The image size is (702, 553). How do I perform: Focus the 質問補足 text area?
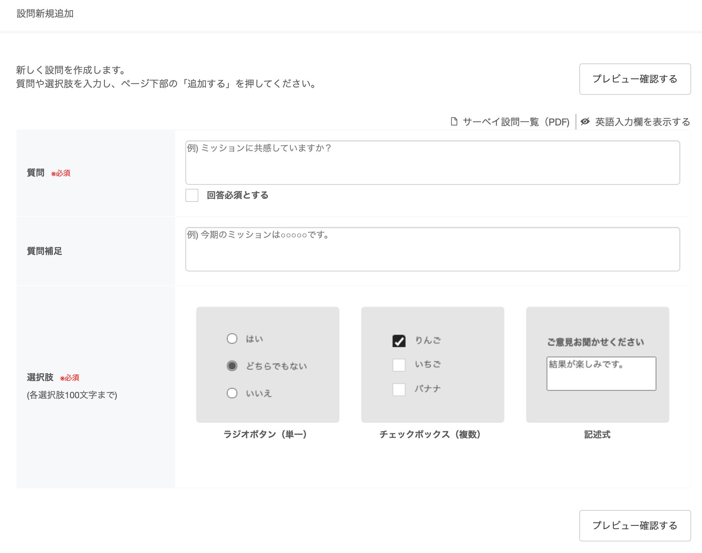click(x=433, y=249)
